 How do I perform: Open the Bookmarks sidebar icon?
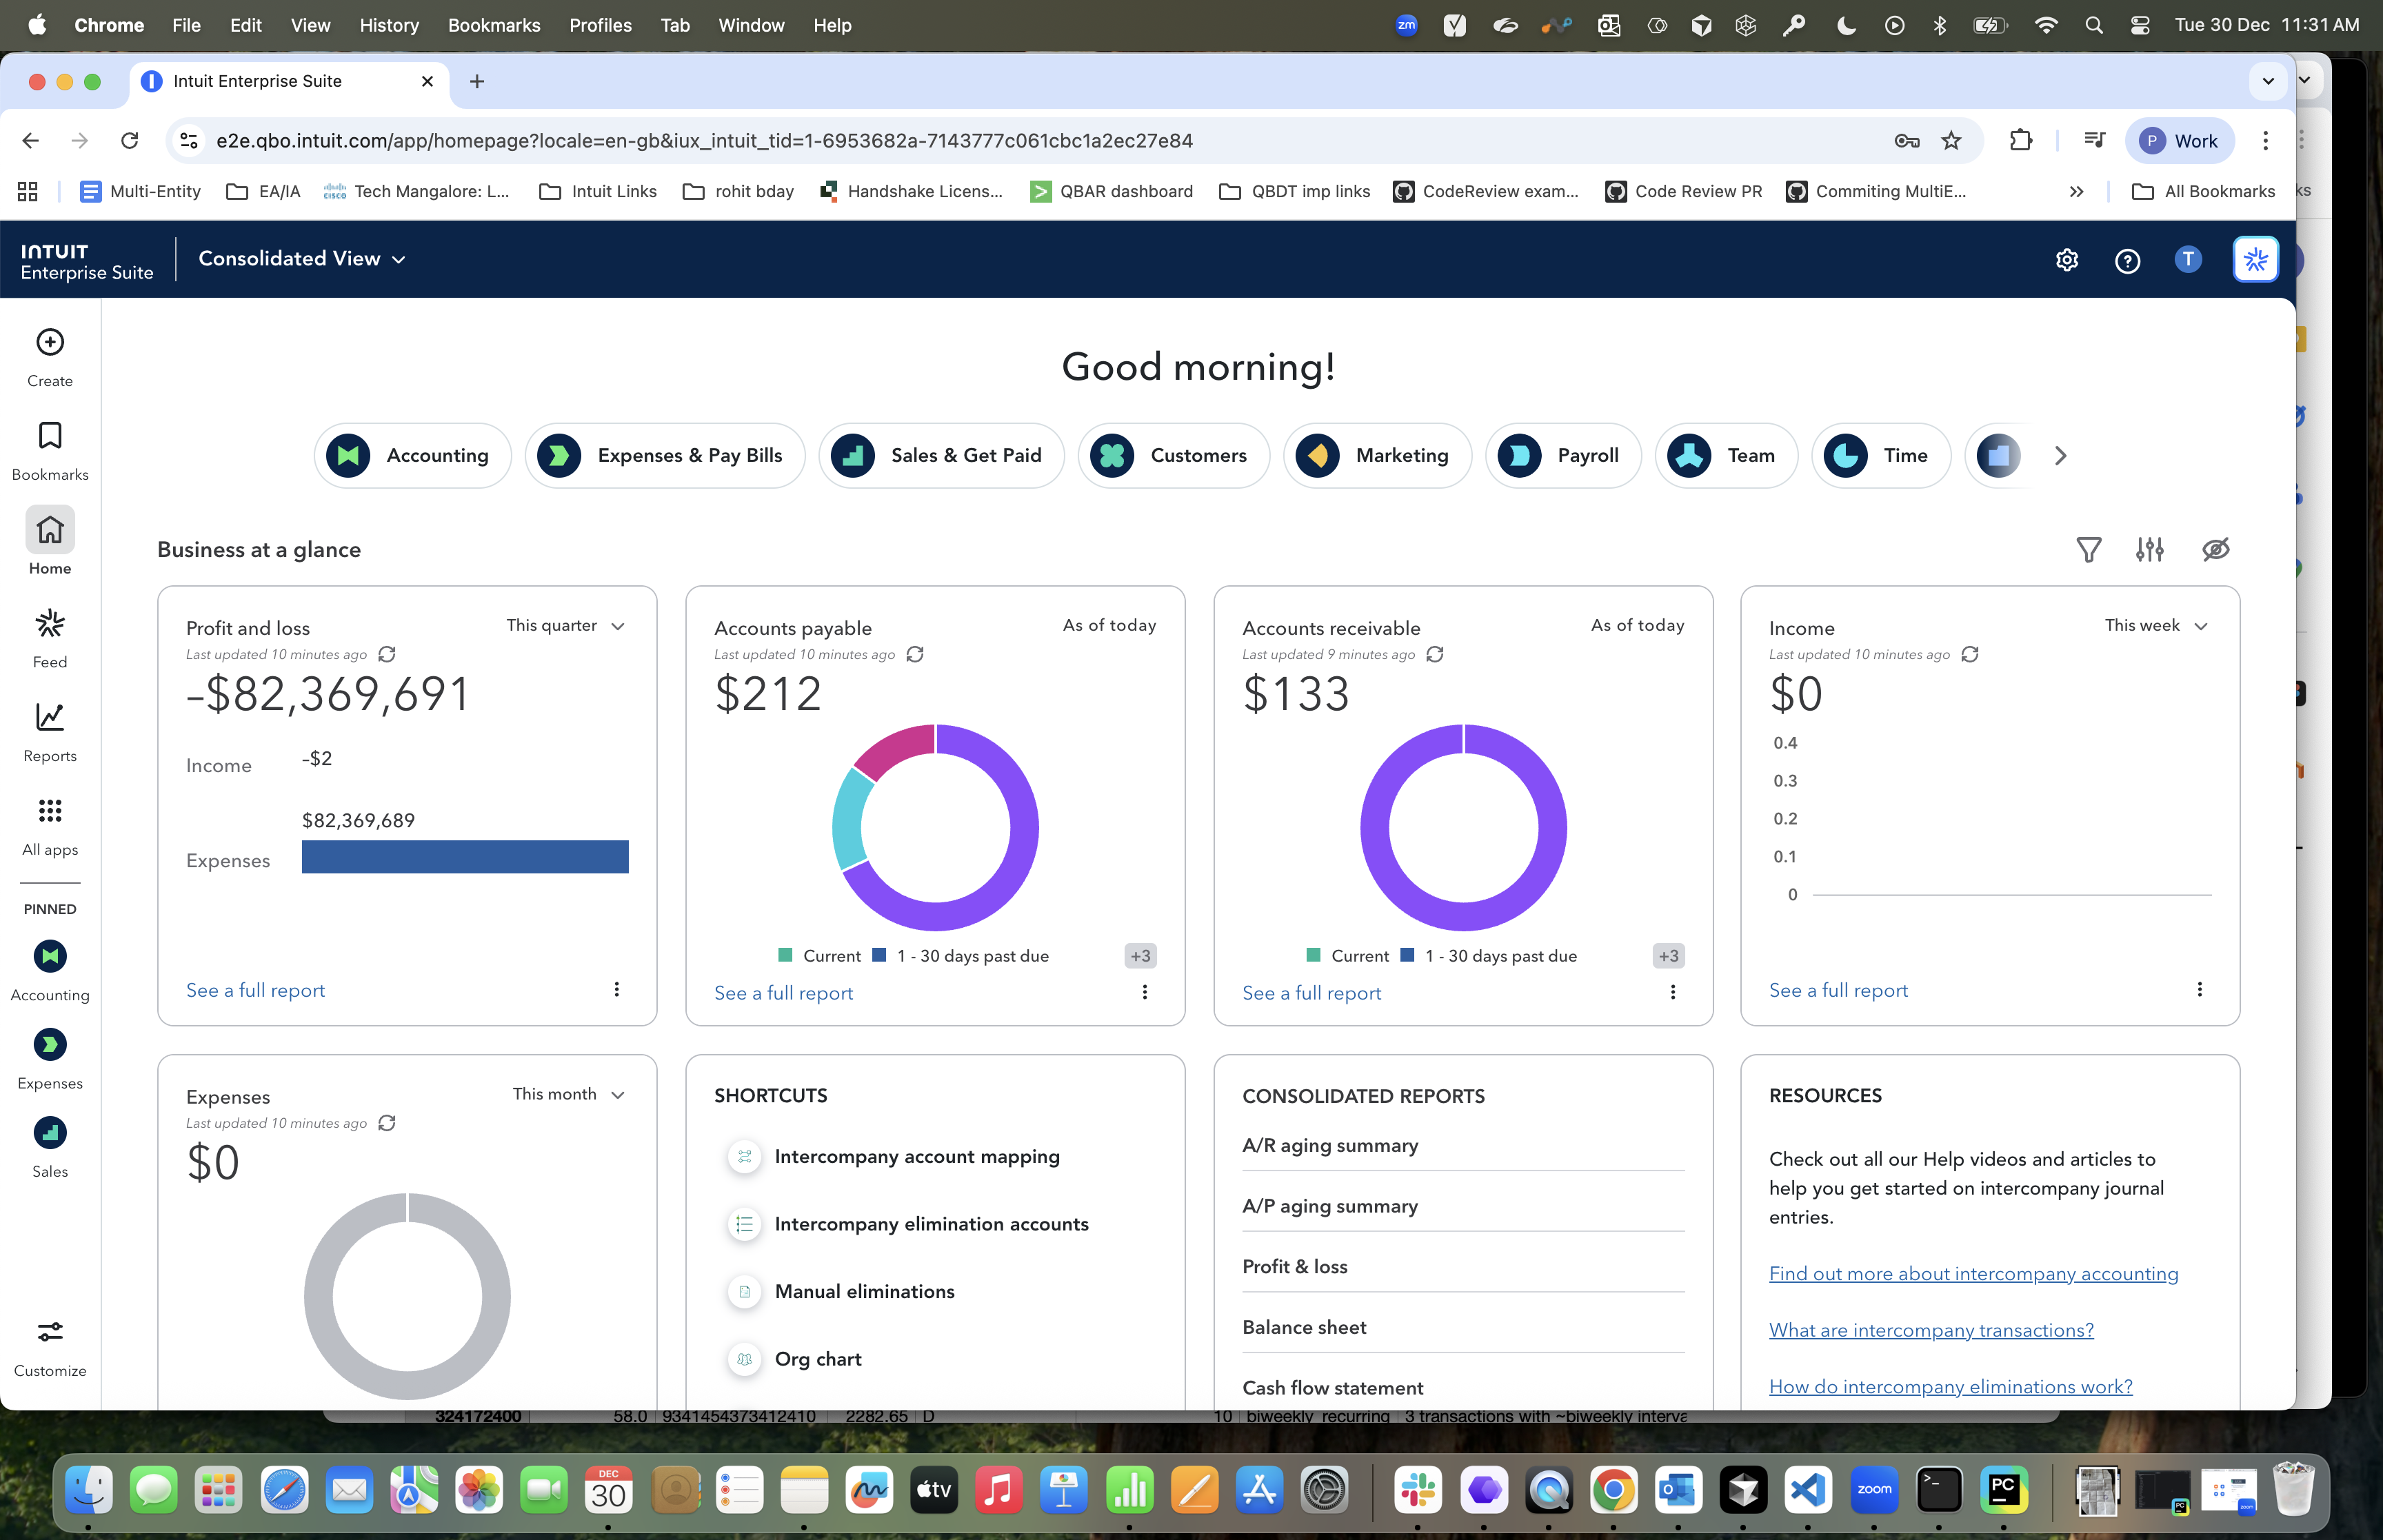(50, 436)
